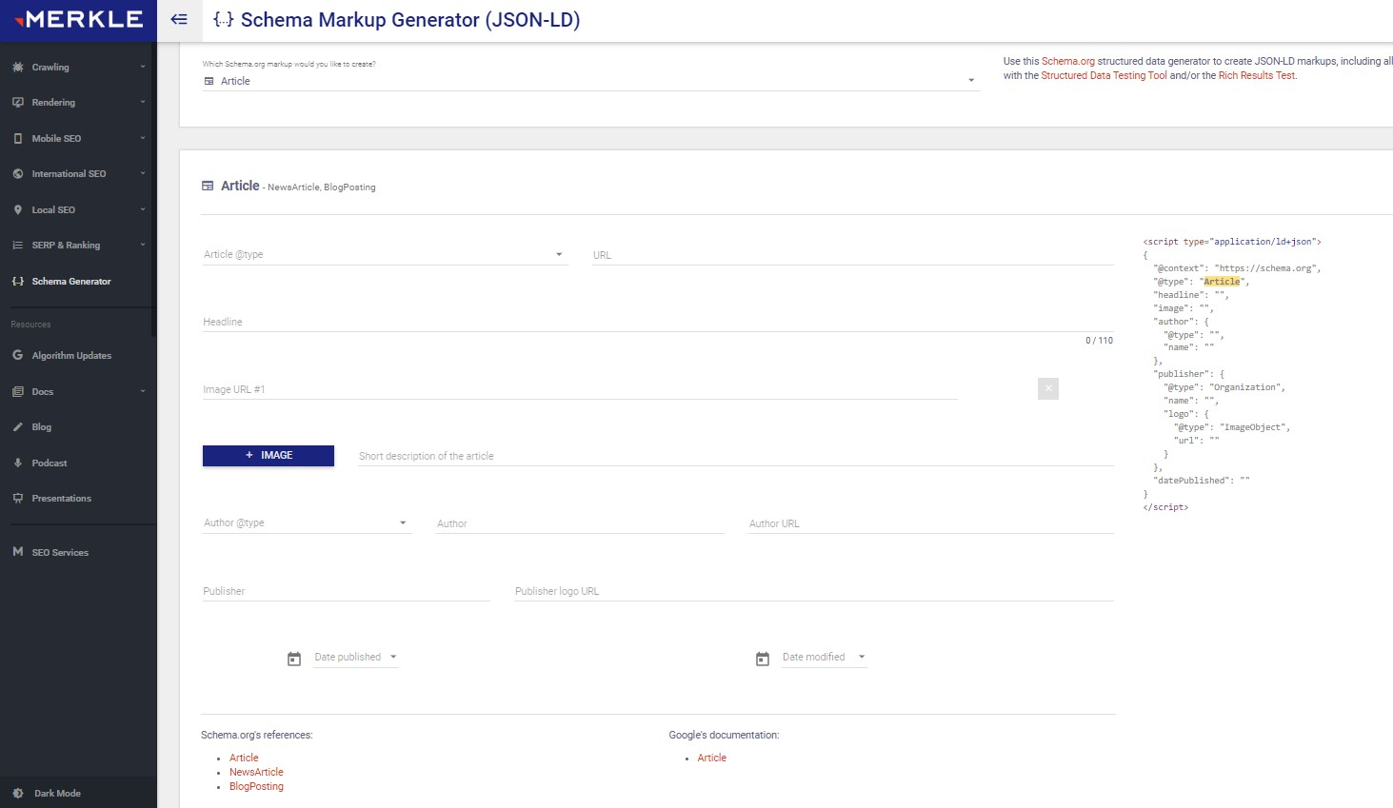Open the Author @type dropdown
This screenshot has height=808, width=1393.
402,522
